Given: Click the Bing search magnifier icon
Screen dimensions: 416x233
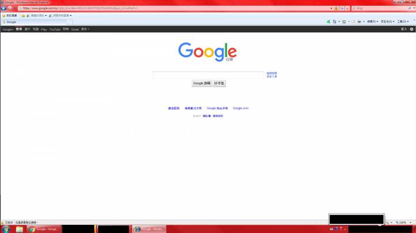Looking at the screenshot, I should (410, 8).
